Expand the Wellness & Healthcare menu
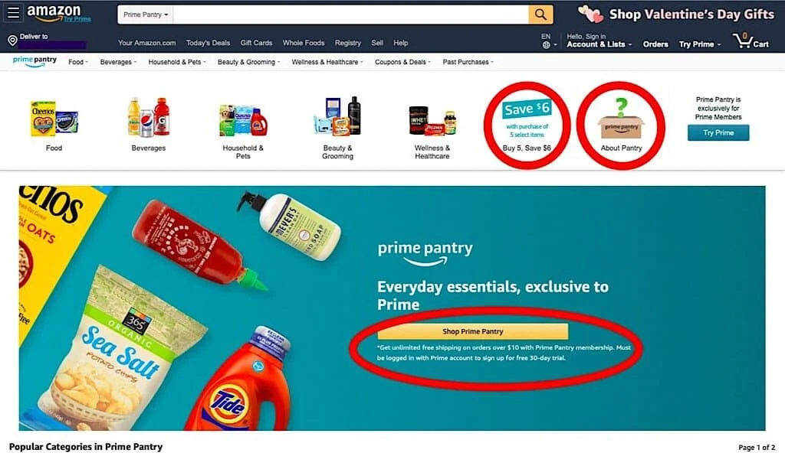This screenshot has height=456, width=785. click(327, 62)
